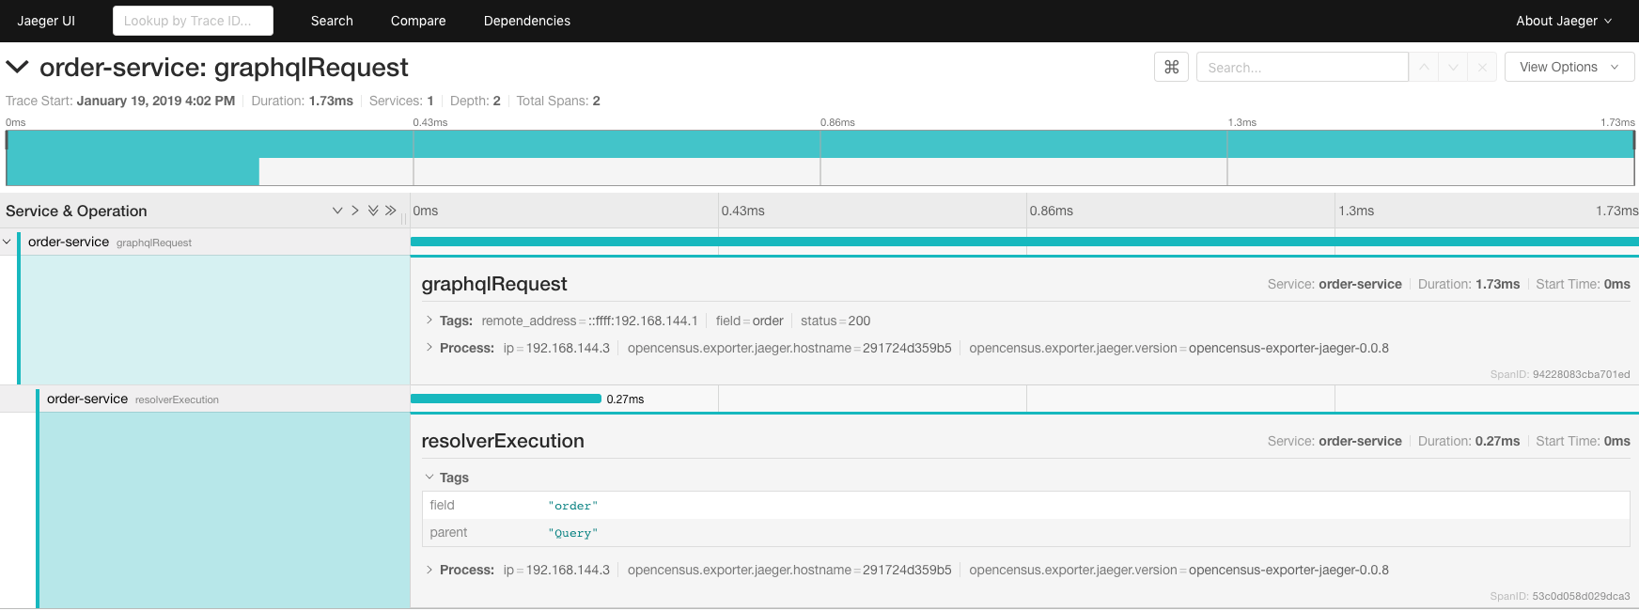1639x611 pixels.
Task: Collapse one level with single right chevron
Action: [x=355, y=211]
